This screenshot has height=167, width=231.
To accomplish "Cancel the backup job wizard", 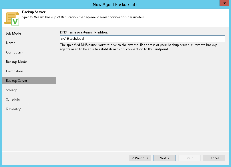I will coord(214,158).
